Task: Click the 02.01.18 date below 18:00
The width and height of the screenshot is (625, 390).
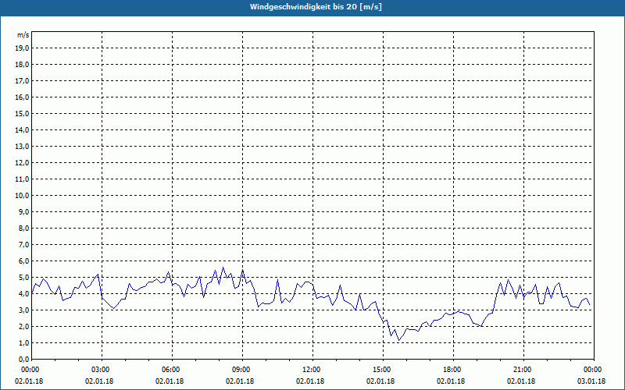Action: coord(451,381)
